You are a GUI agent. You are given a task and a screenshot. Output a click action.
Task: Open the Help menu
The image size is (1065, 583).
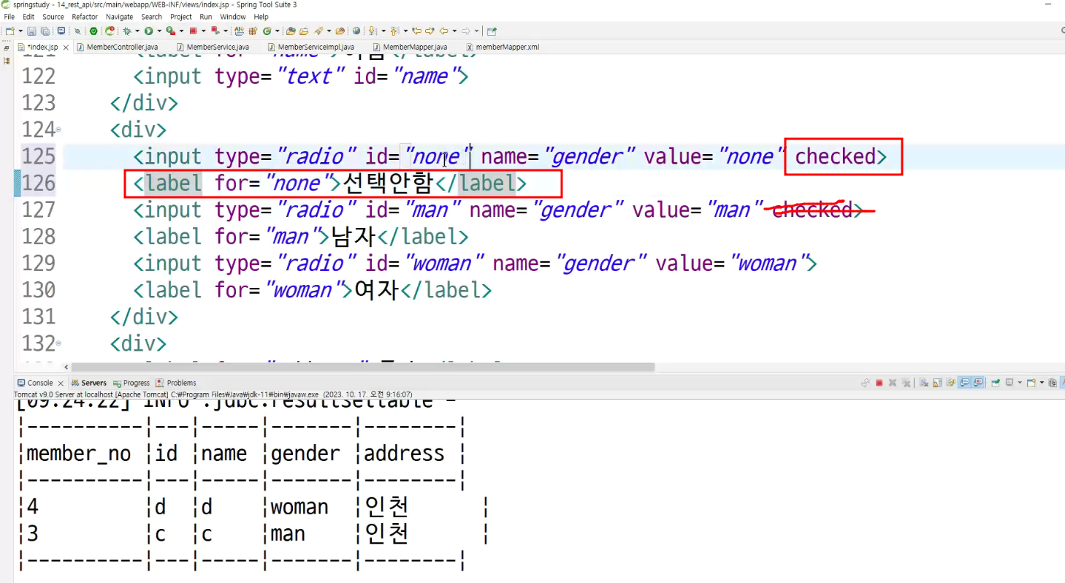pos(262,17)
